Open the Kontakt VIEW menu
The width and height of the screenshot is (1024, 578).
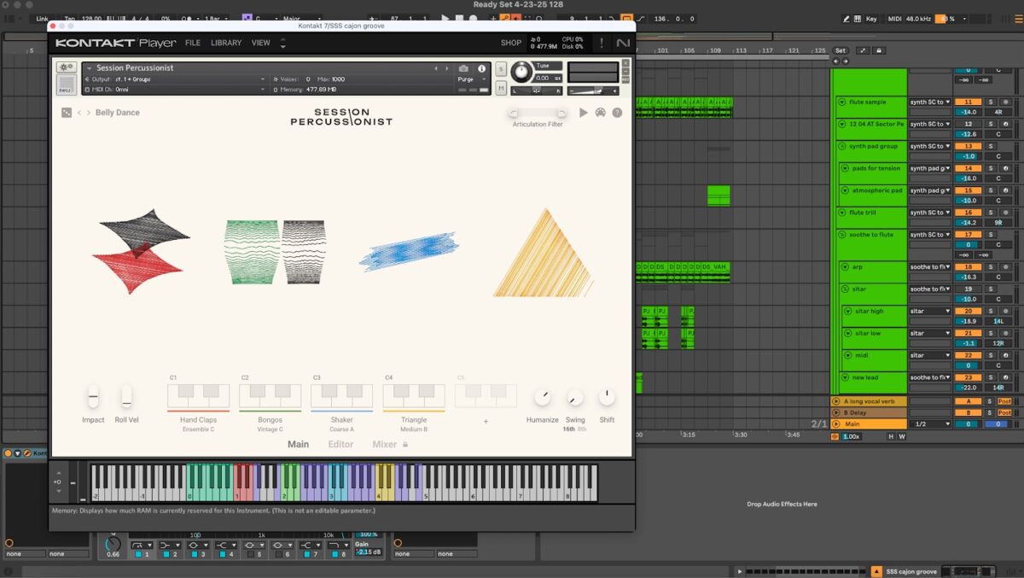click(261, 43)
